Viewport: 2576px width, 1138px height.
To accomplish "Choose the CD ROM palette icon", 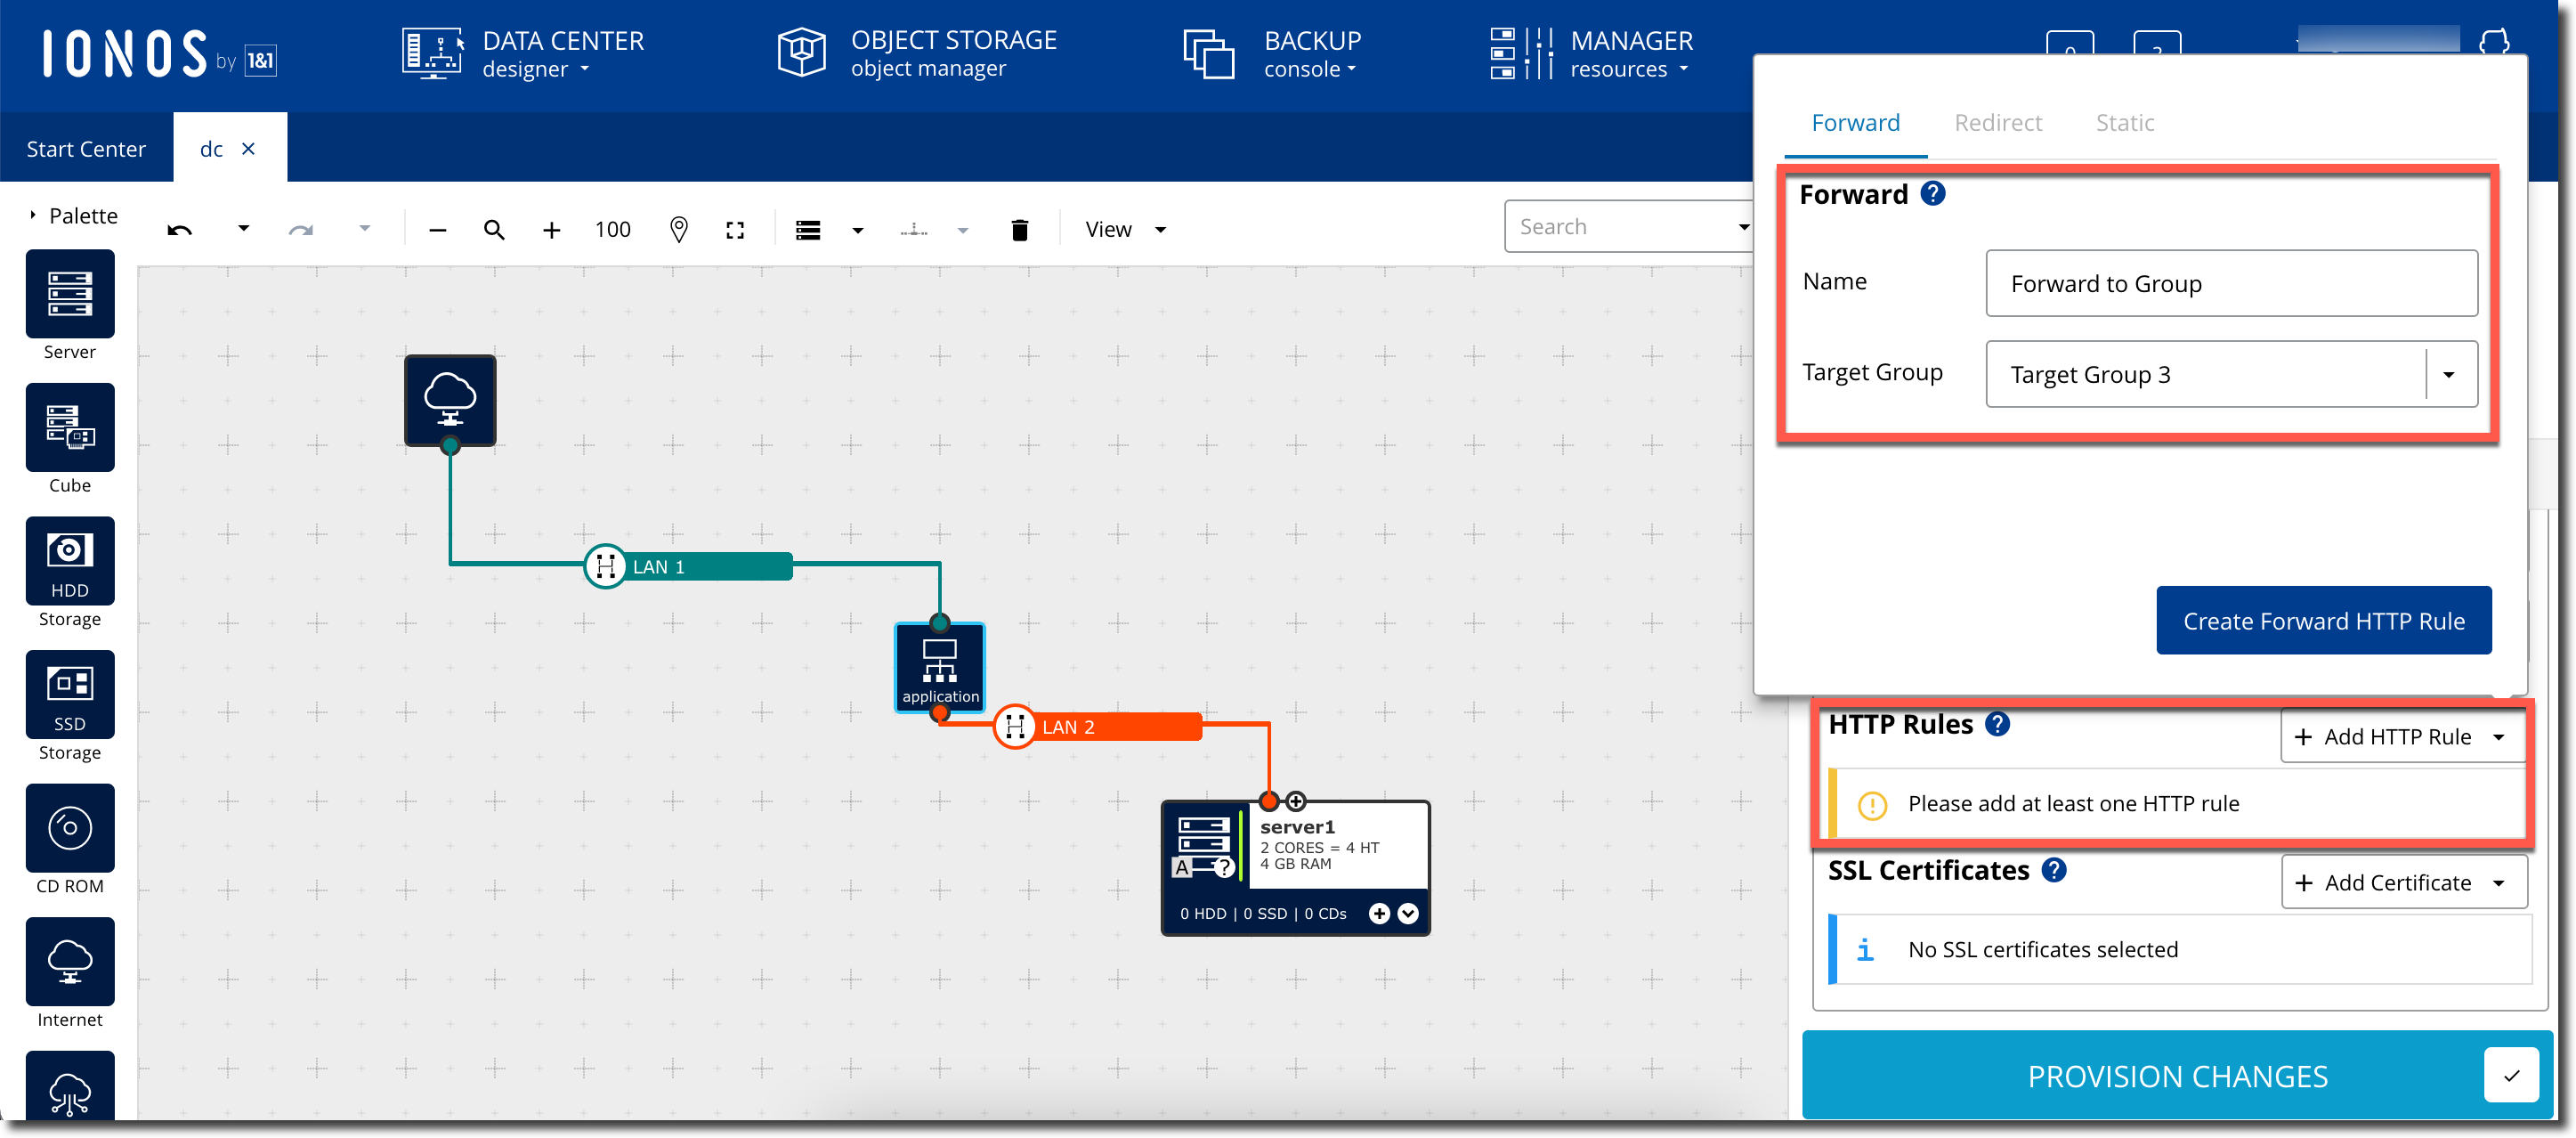I will [70, 828].
